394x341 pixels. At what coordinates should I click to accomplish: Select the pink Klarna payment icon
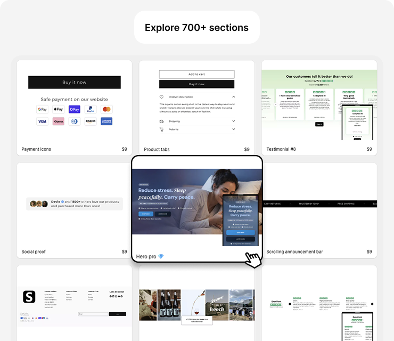[58, 121]
